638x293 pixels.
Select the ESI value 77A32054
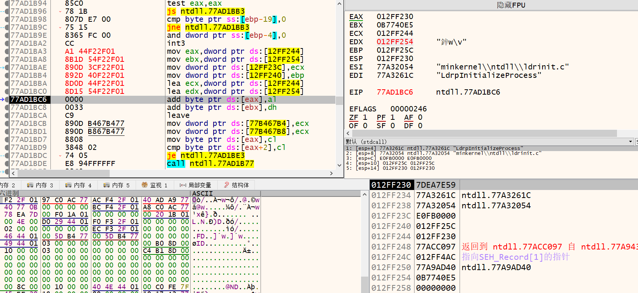point(395,67)
